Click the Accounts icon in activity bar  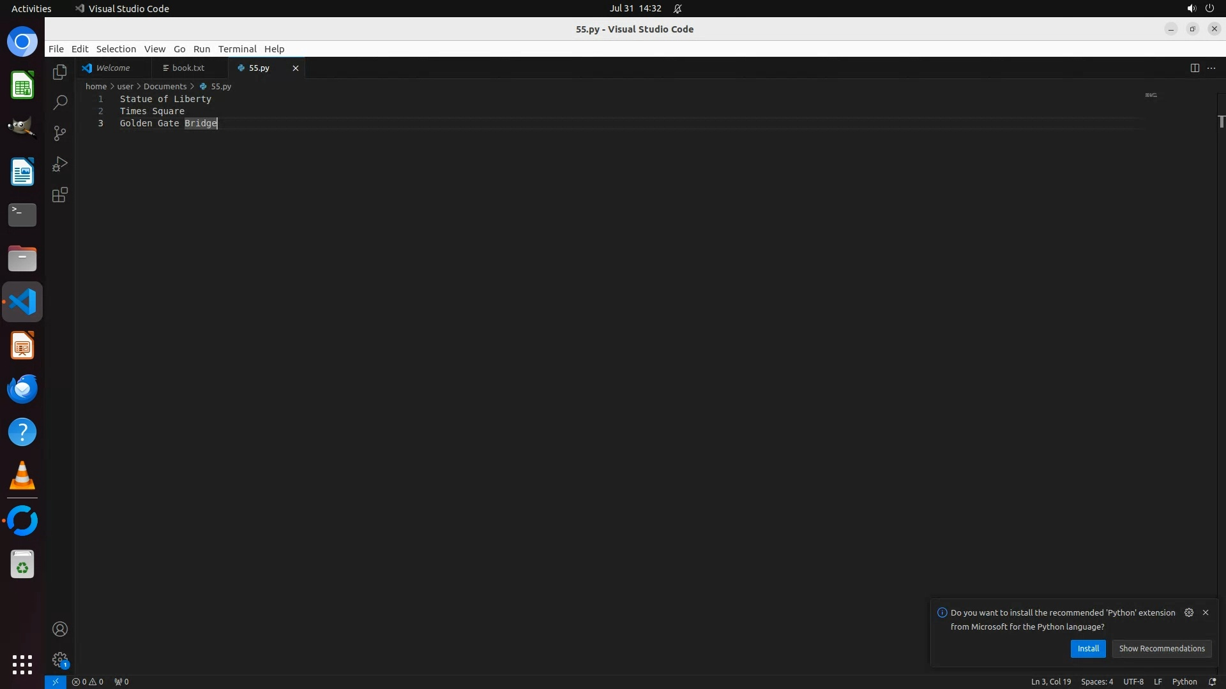pos(60,629)
